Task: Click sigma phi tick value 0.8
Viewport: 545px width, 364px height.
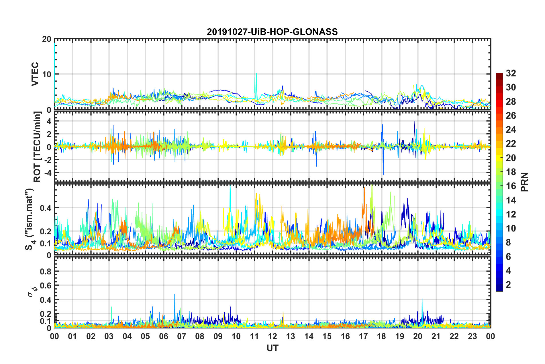Action: tap(46, 271)
